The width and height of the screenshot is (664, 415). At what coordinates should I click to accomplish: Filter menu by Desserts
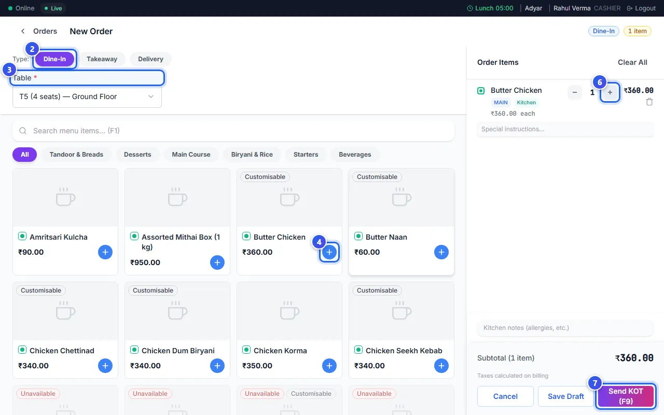pos(137,155)
